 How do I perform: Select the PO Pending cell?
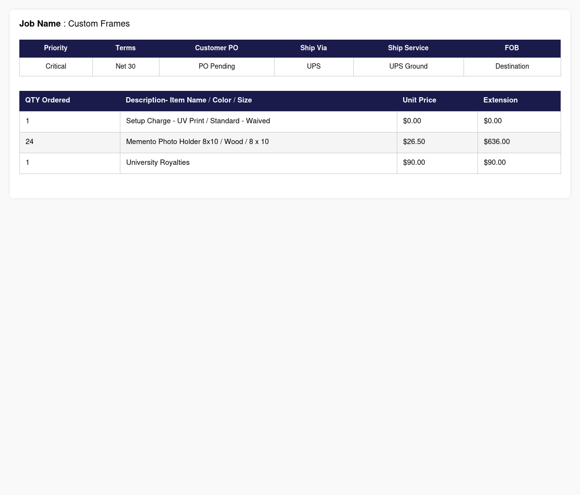pos(217,67)
